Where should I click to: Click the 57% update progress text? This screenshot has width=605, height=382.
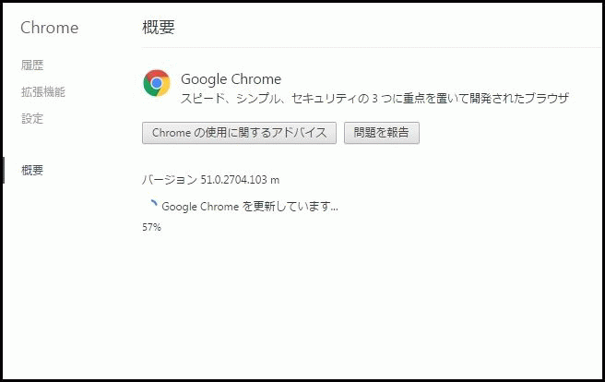click(x=151, y=227)
